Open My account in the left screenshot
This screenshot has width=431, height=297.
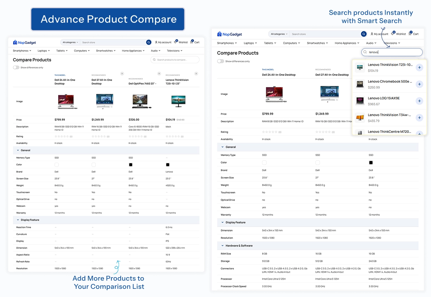click(x=163, y=42)
